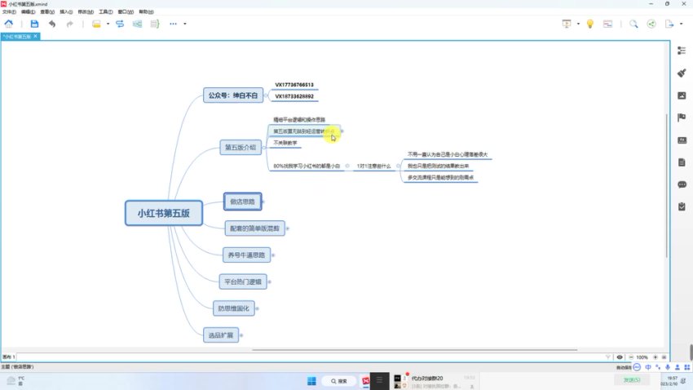The image size is (693, 390).
Task: Open the 插入 menu
Action: pyautogui.click(x=66, y=12)
